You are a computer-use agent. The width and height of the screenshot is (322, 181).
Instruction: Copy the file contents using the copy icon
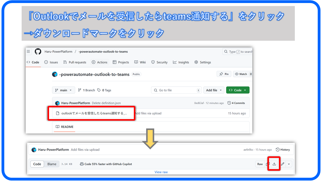[x=267, y=164]
